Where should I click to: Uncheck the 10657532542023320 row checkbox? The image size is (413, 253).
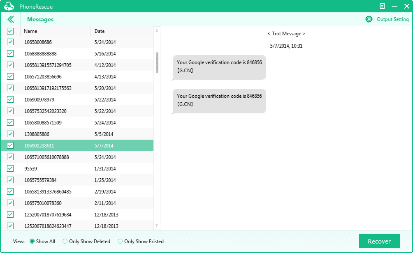coord(10,111)
